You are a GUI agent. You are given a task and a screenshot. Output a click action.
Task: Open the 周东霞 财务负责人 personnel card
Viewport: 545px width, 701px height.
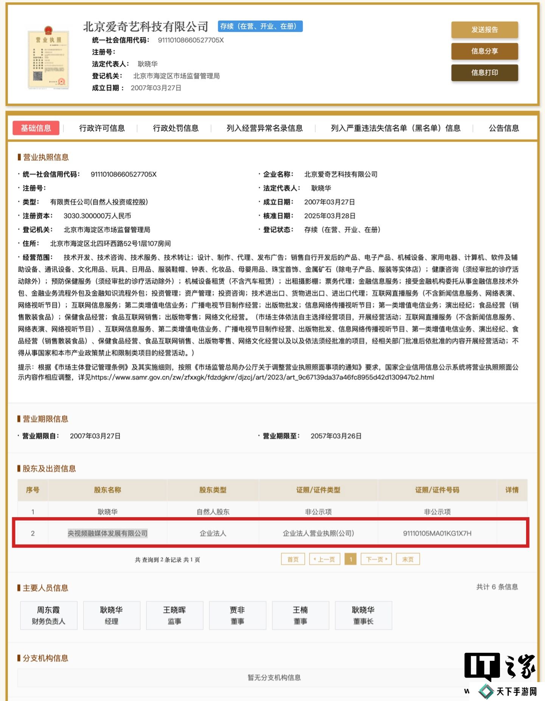pos(48,615)
